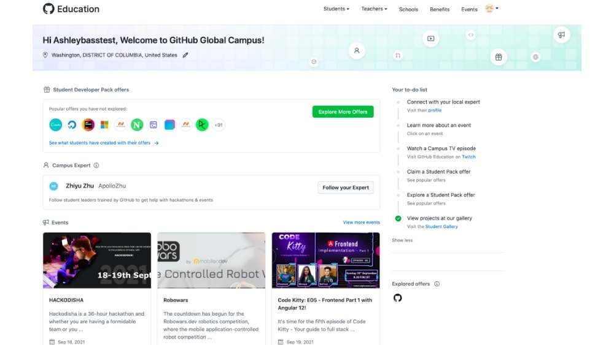The height and width of the screenshot is (345, 614).
Task: Click the gift icon beside Student Developer Pack
Action: 47,90
